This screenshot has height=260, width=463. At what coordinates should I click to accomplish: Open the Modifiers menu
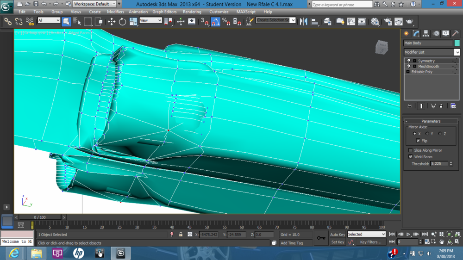[115, 12]
